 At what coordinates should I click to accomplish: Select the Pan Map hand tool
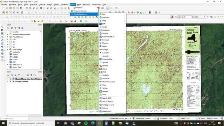(x=27, y=8)
